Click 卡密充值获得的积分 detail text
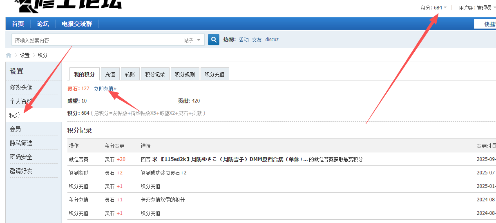The image size is (496, 223). click(163, 200)
